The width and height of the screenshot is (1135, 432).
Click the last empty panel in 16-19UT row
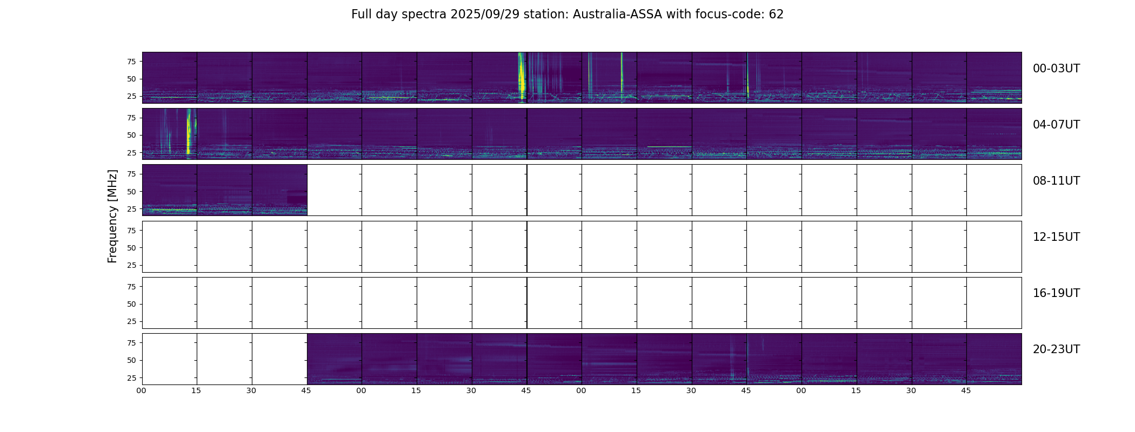[994, 302]
